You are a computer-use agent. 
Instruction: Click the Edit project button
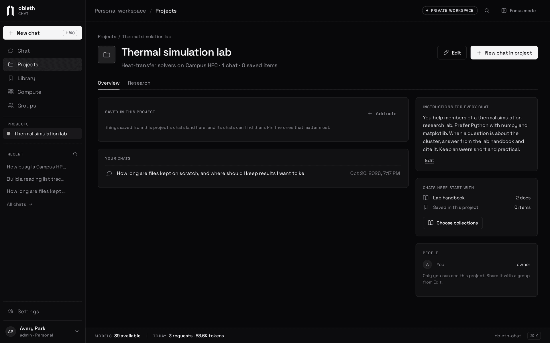[452, 53]
